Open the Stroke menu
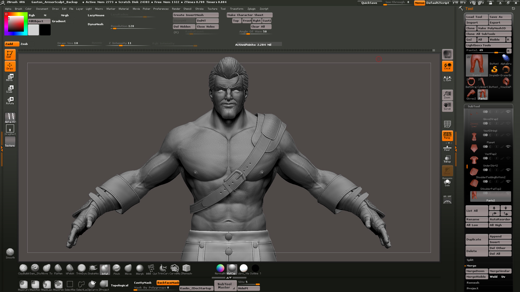The width and height of the screenshot is (520, 292). click(199, 9)
